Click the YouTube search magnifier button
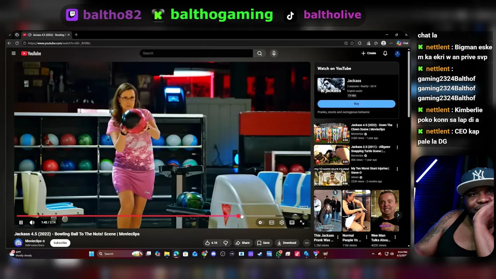The height and width of the screenshot is (279, 496). [260, 53]
